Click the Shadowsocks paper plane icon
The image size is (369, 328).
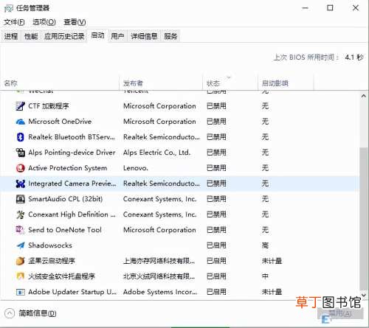click(20, 245)
